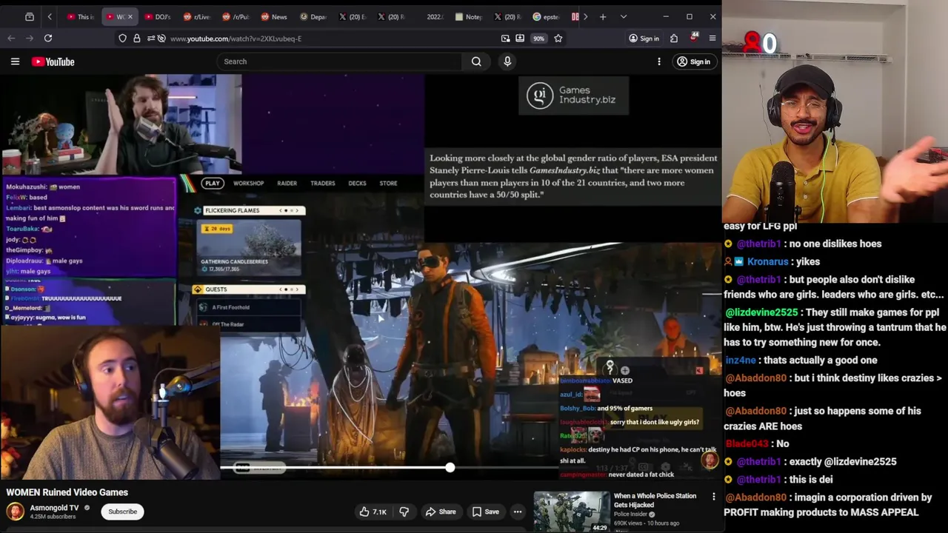Image resolution: width=948 pixels, height=533 pixels.
Task: Click the YouTube search magnifier button
Action: (476, 61)
